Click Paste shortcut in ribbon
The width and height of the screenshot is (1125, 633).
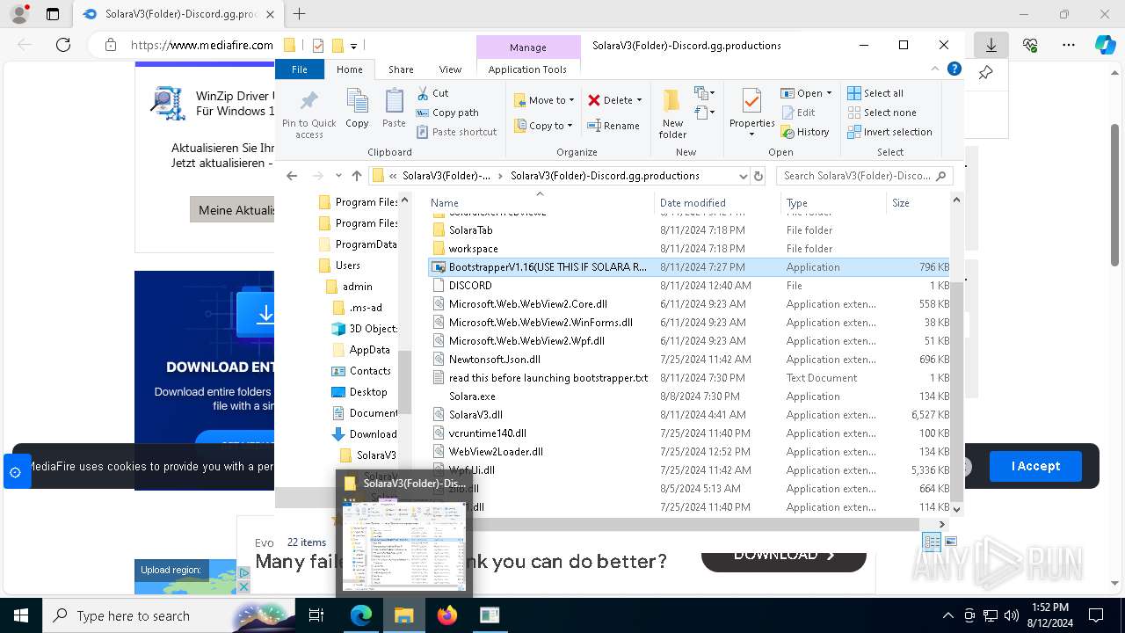[456, 132]
